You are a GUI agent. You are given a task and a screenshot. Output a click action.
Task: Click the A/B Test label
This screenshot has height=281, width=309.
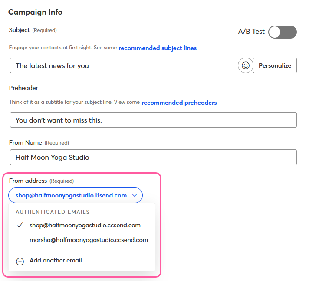click(x=251, y=32)
